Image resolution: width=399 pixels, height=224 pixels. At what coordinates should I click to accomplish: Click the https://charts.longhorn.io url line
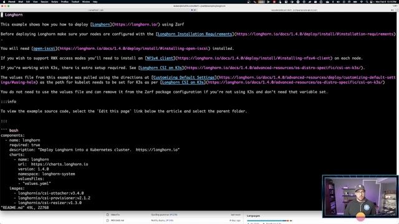tap(53, 164)
